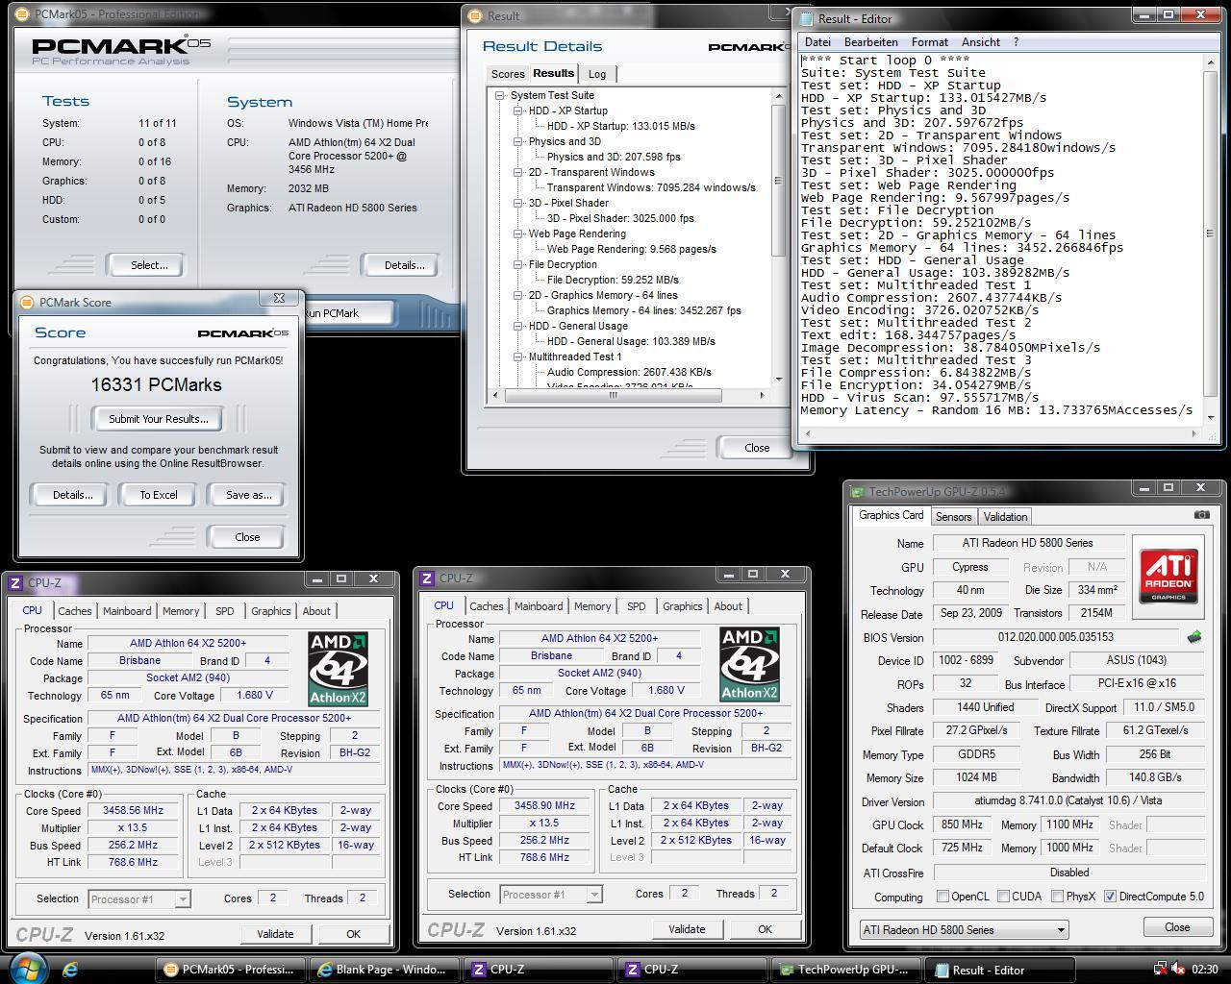Open the Graphics tab in left CPU-Z
Viewport: 1231px width, 984px height.
point(270,611)
